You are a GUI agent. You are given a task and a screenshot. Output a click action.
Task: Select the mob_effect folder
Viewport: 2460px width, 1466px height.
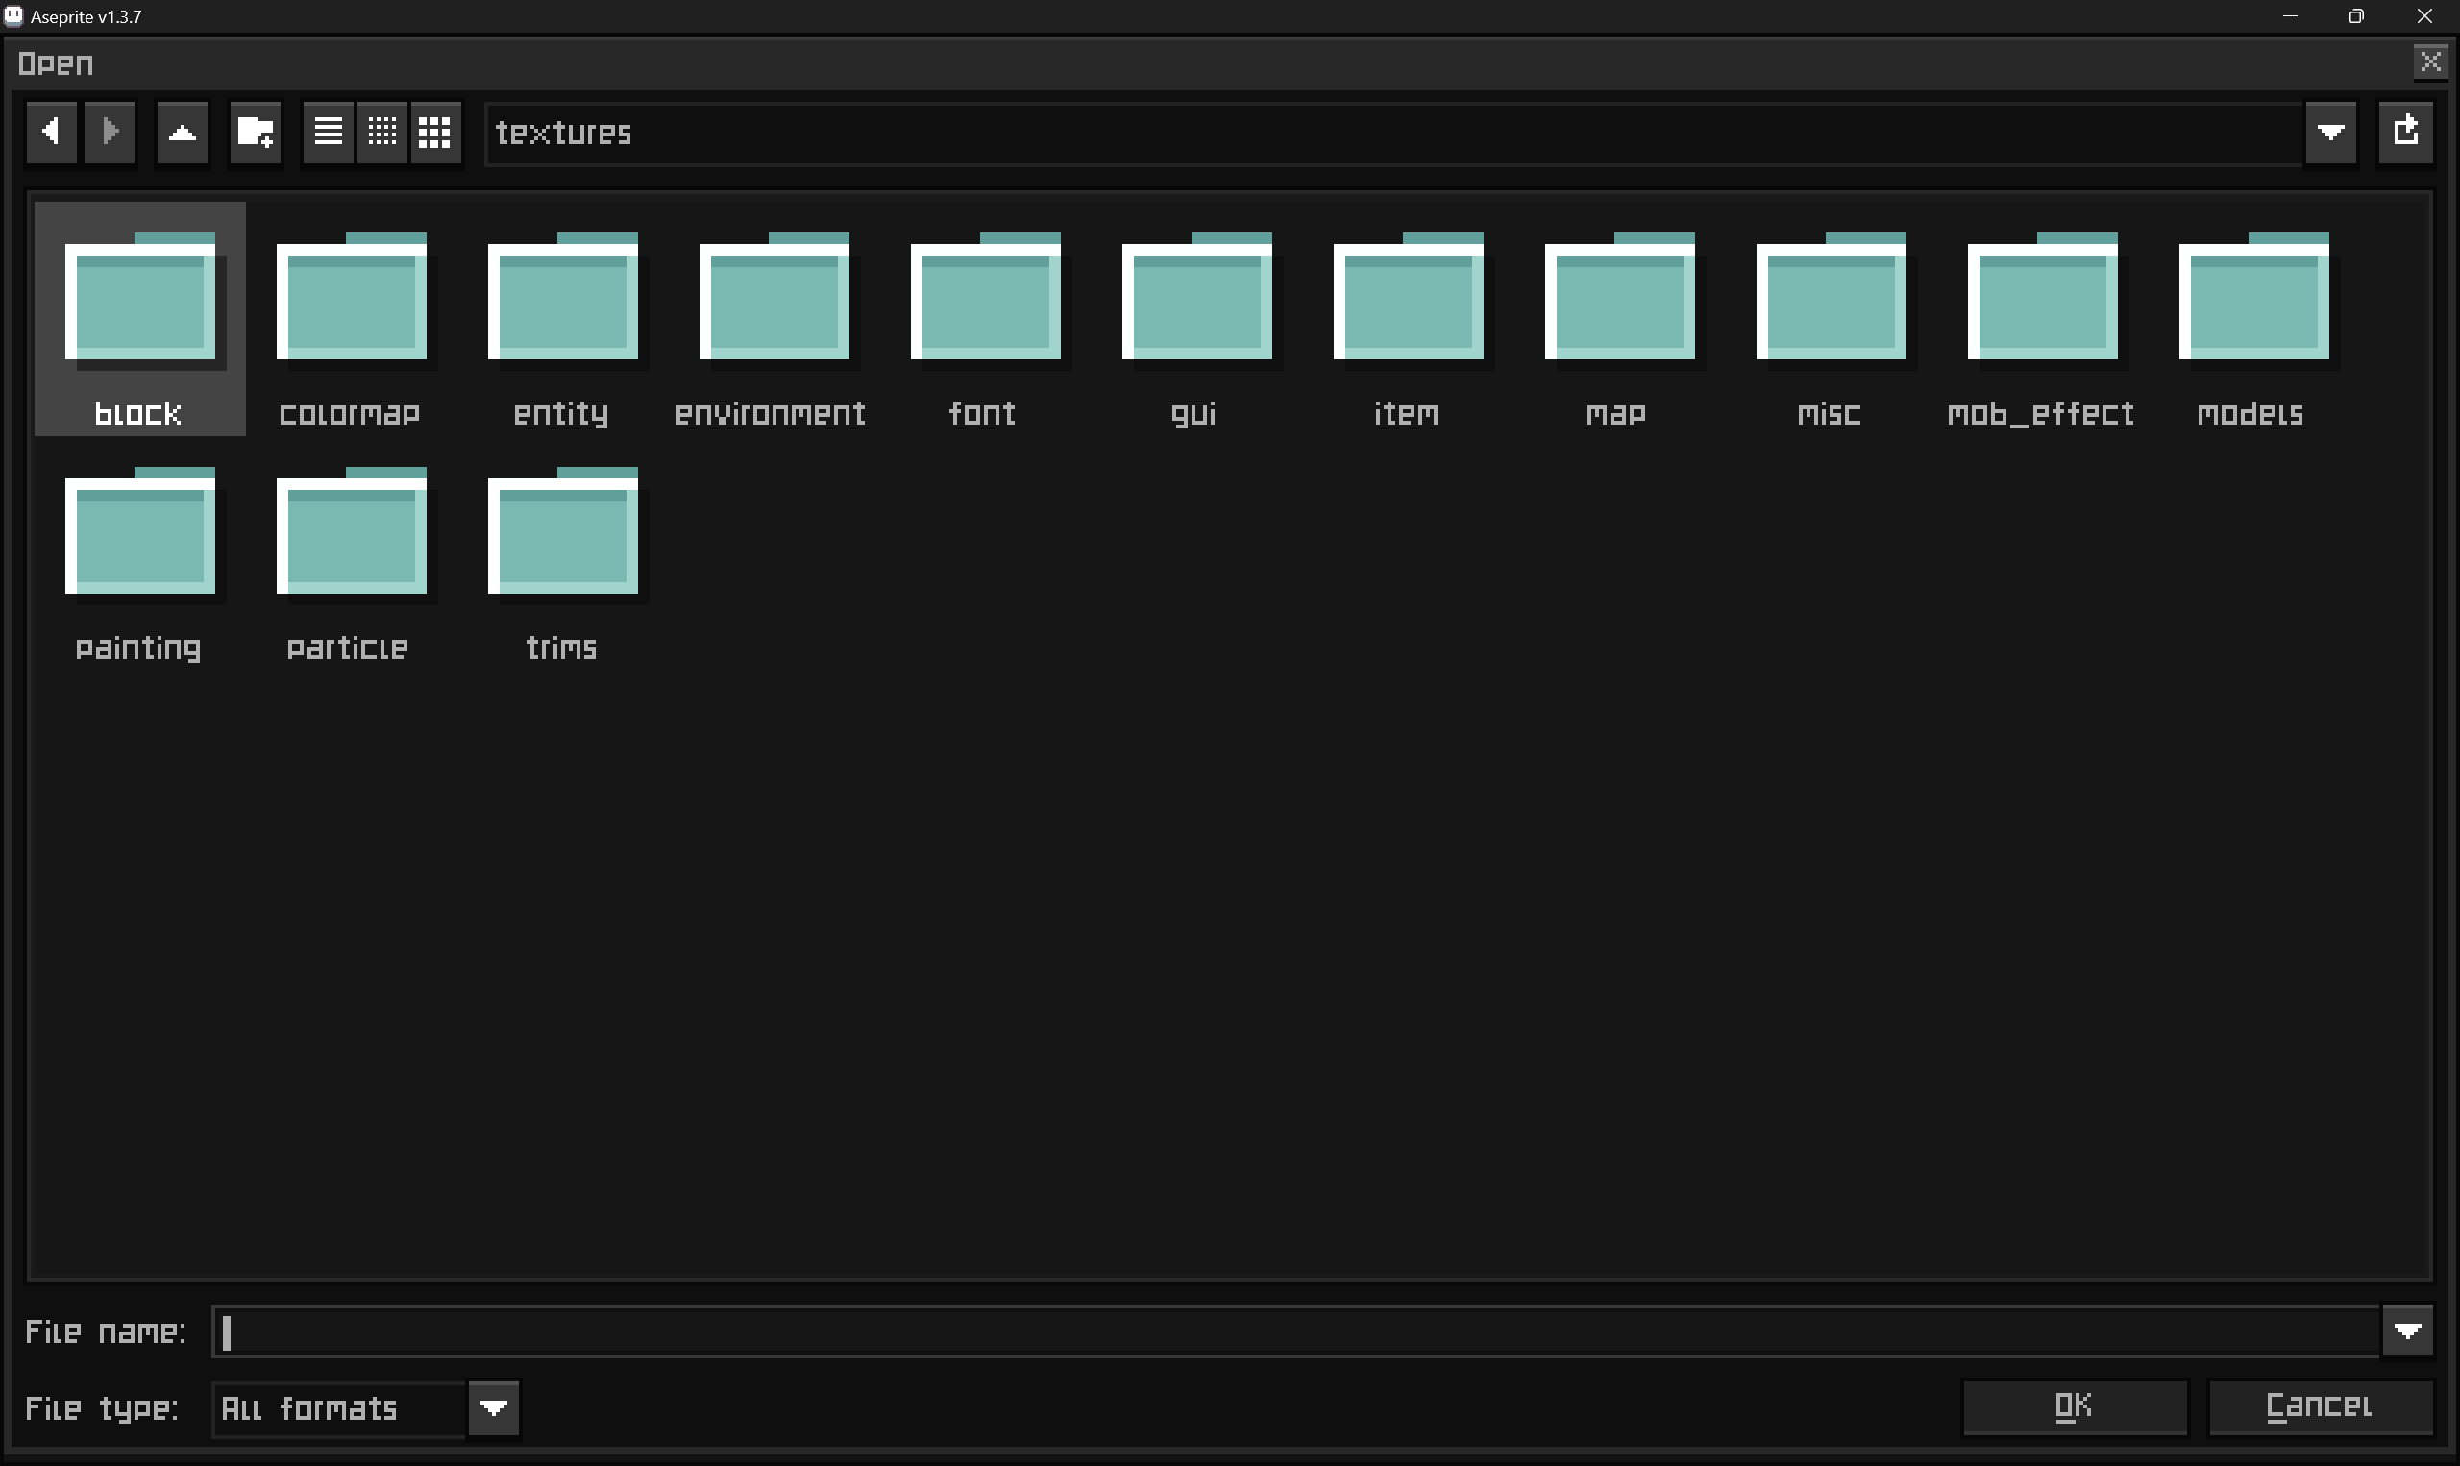(x=2041, y=318)
